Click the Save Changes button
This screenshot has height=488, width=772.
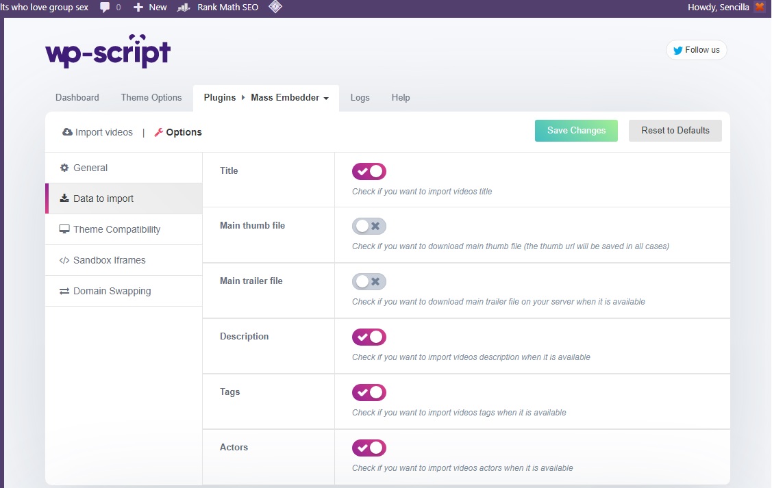tap(575, 130)
